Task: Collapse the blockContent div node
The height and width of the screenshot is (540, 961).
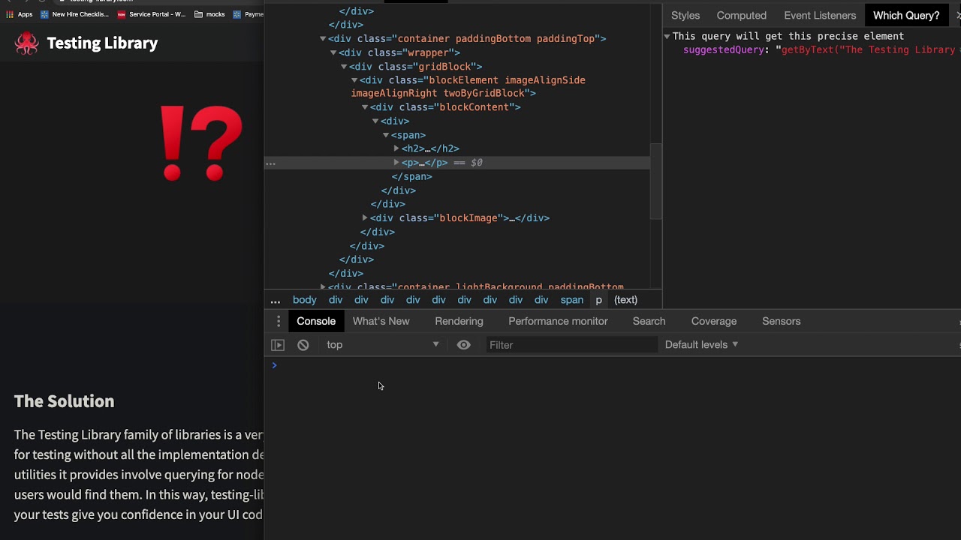Action: click(365, 107)
